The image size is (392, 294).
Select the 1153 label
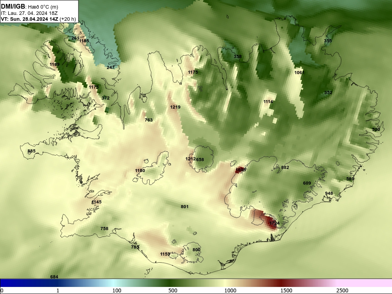tap(165, 254)
